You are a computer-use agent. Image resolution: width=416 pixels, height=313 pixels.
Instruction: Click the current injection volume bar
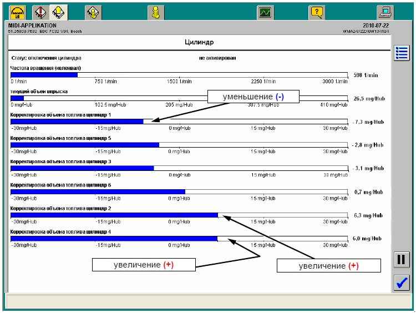click(x=179, y=98)
